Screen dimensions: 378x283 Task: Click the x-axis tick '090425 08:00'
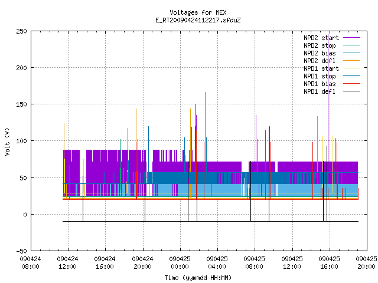(x=255, y=263)
